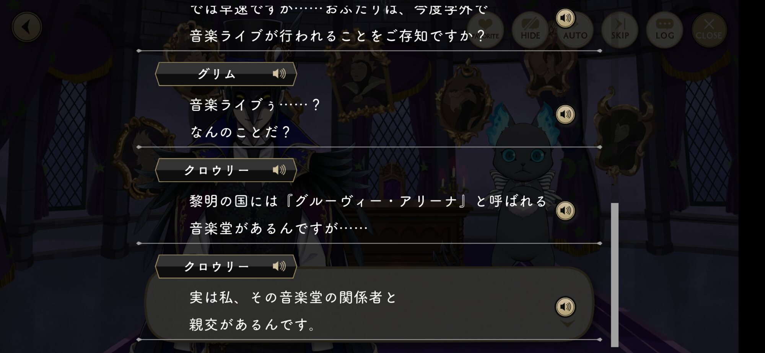Play voice in second クロウリー name label
Image resolution: width=765 pixels, height=353 pixels.
click(279, 266)
